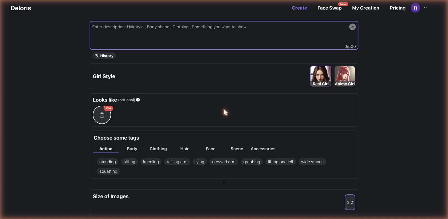Open the Pricing page
Screen dimensions: 448x219
398,8
